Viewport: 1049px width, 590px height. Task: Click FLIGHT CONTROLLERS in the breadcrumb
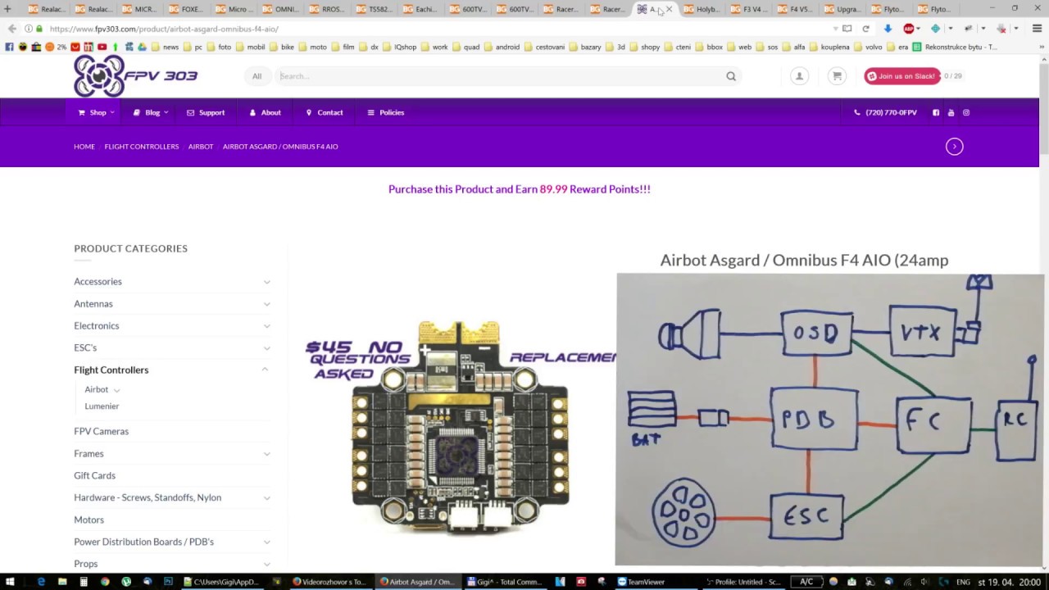(x=141, y=147)
